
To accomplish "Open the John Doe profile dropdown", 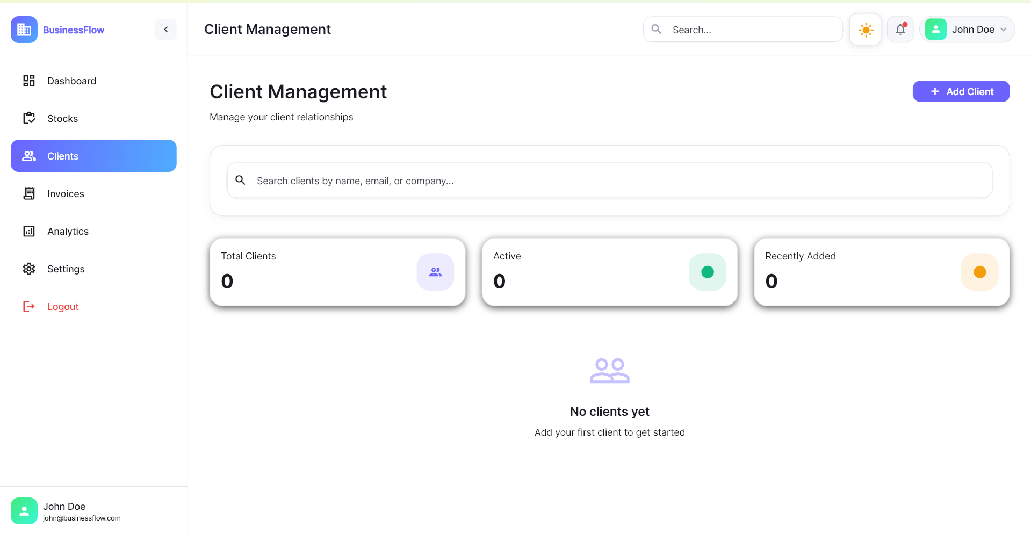I will coord(967,29).
